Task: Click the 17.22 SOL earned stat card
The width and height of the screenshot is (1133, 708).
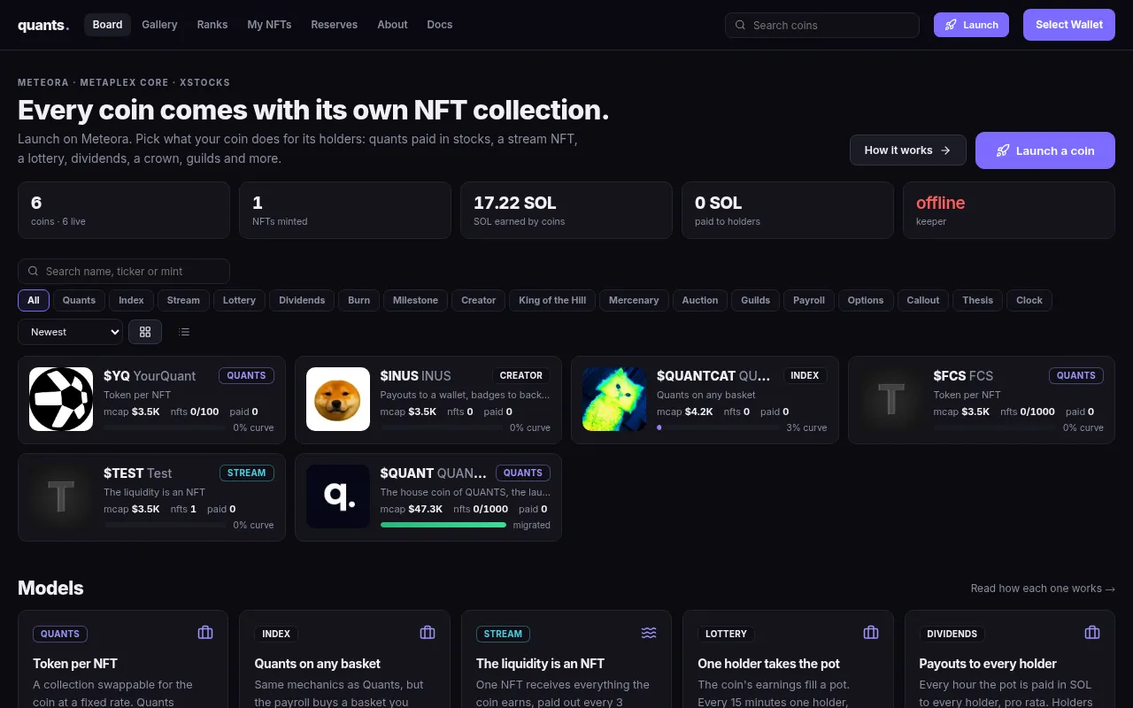Action: [566, 211]
